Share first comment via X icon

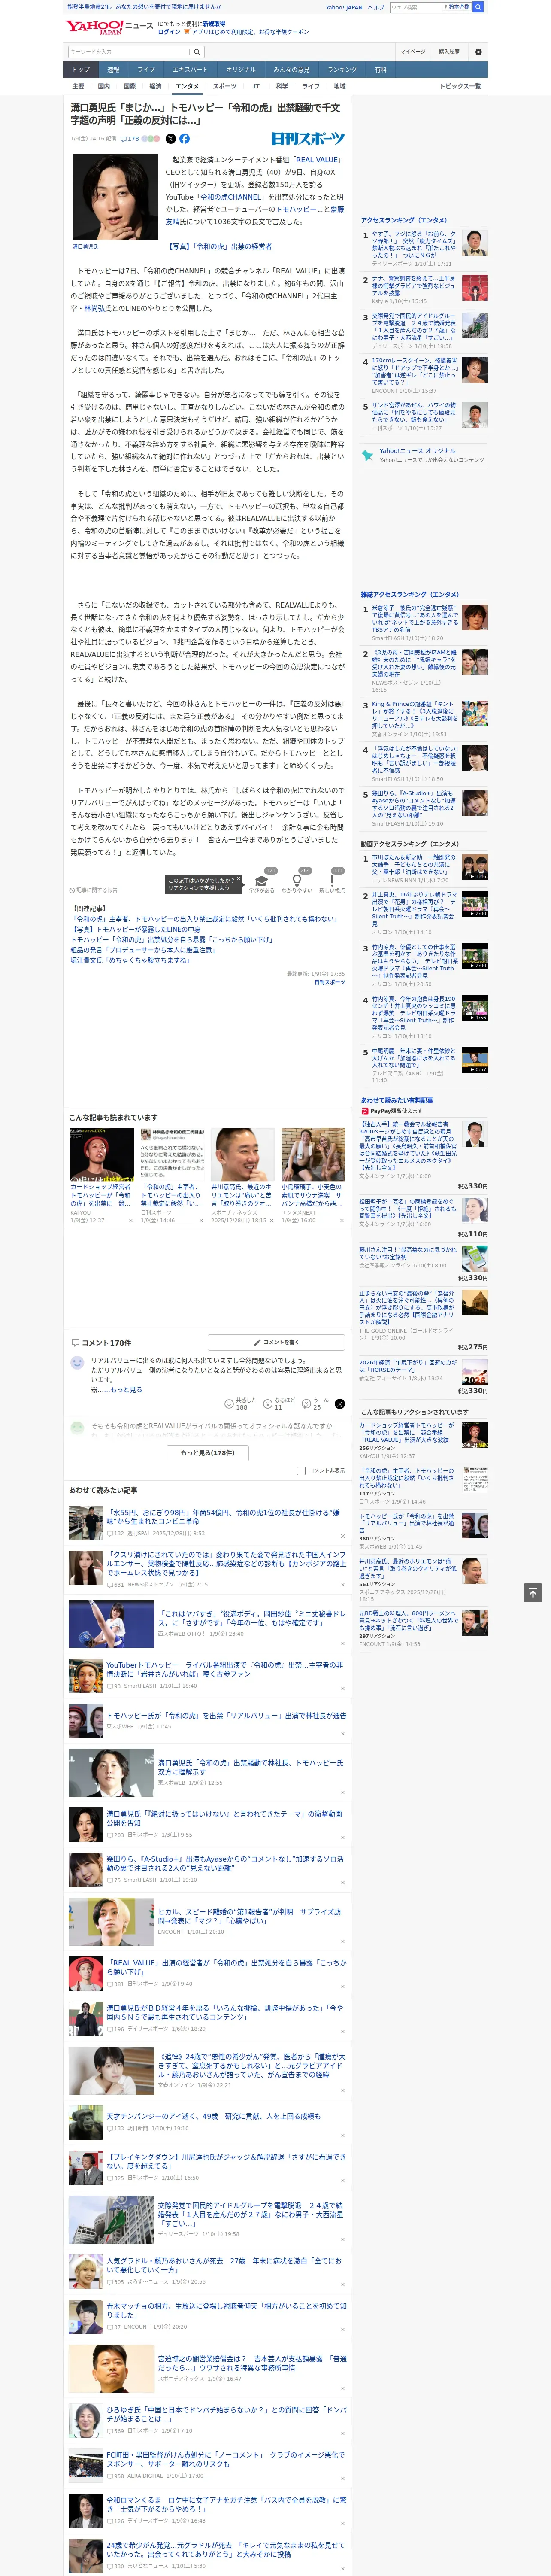click(x=339, y=1404)
